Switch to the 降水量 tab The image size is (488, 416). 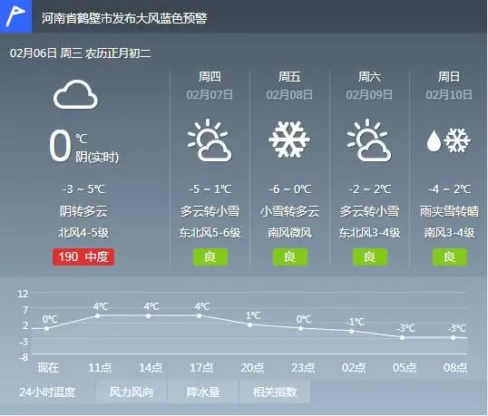click(x=203, y=392)
